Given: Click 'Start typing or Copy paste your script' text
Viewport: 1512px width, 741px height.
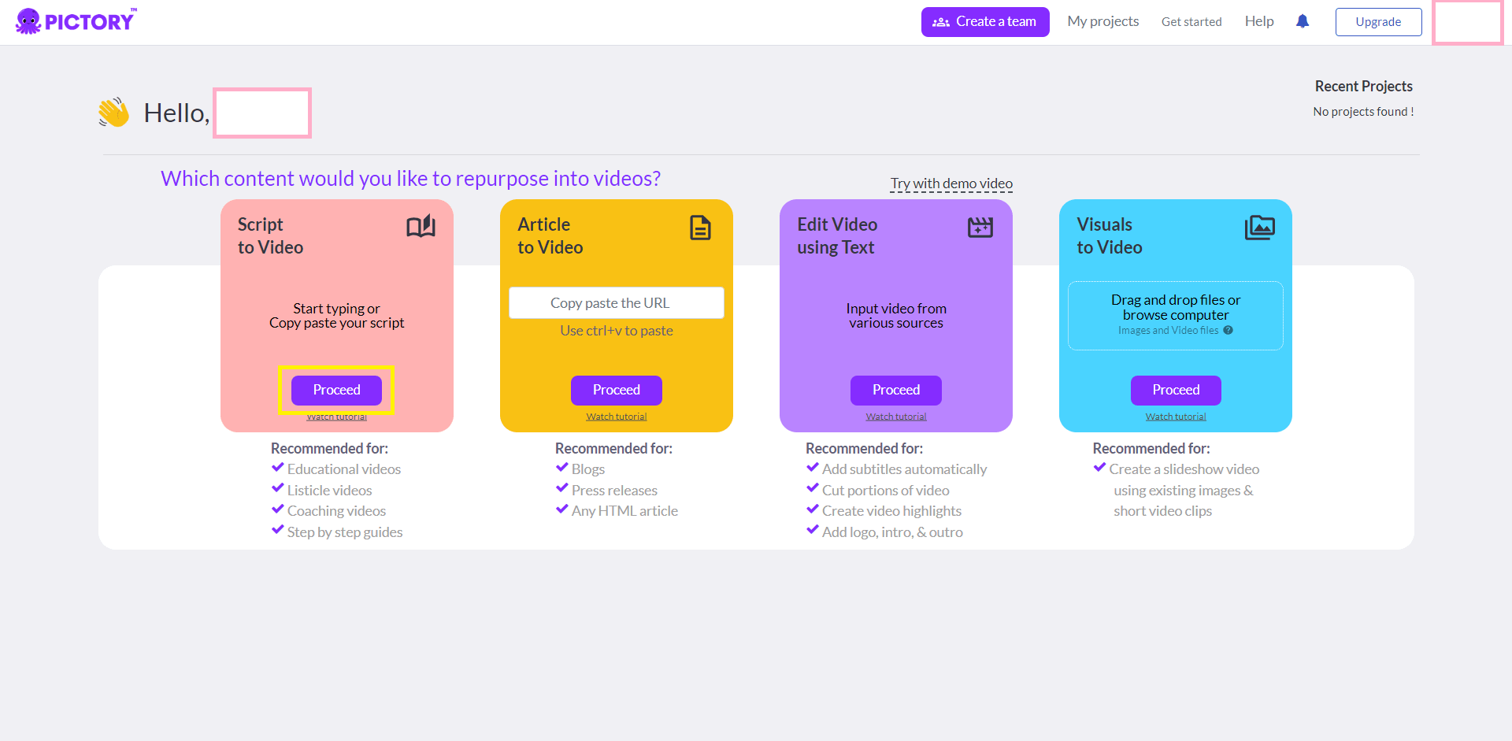Looking at the screenshot, I should pyautogui.click(x=336, y=316).
